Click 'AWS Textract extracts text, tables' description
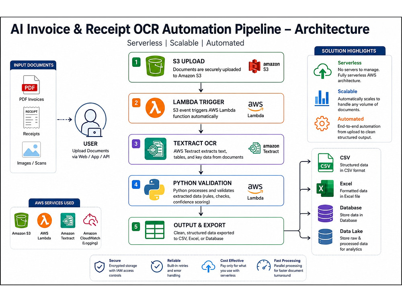This screenshot has width=402, height=302. tap(208, 154)
